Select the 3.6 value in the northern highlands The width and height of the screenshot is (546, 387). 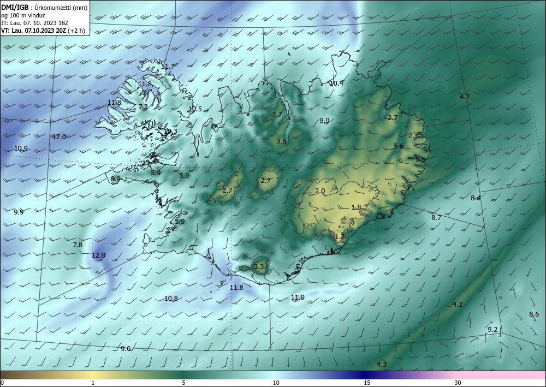[281, 141]
